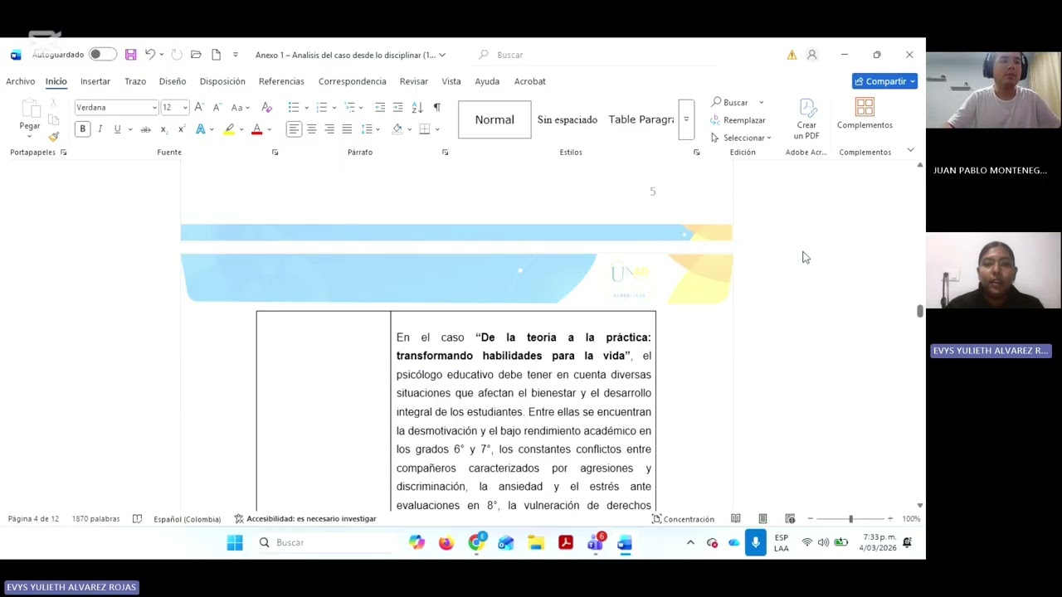The width and height of the screenshot is (1062, 597).
Task: Center the text
Action: coord(312,129)
